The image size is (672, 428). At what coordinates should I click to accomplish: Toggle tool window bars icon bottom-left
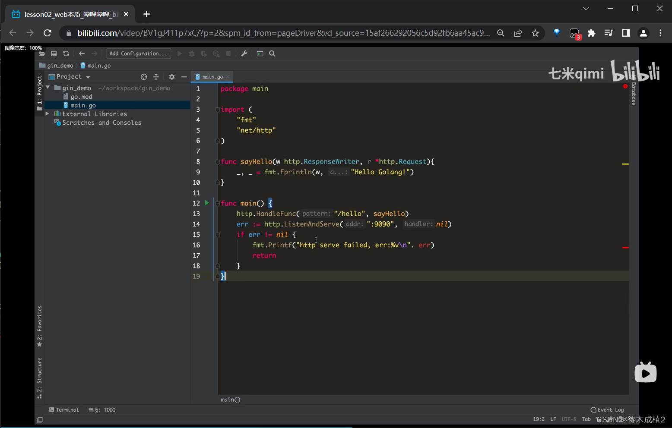[x=40, y=420]
